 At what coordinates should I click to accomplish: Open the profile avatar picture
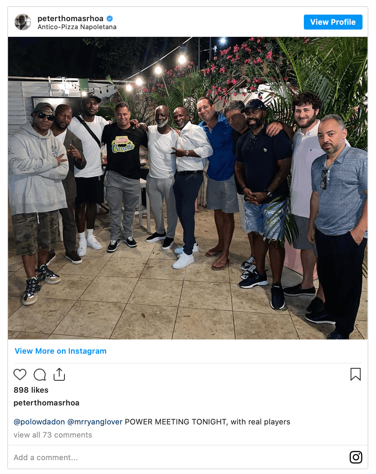point(23,22)
